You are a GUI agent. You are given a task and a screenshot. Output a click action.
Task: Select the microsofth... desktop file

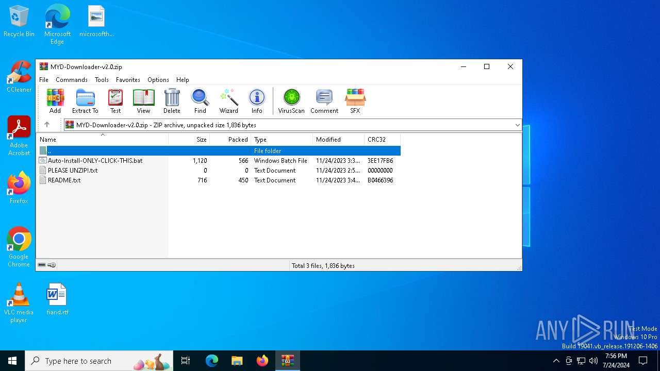click(x=96, y=21)
